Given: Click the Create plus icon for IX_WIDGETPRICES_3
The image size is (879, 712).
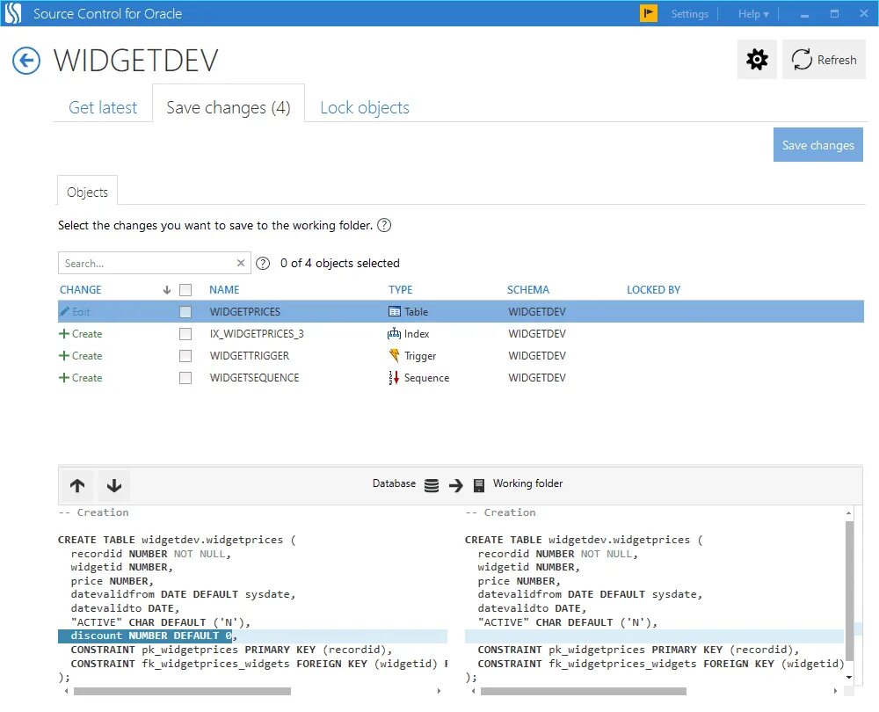Looking at the screenshot, I should pyautogui.click(x=64, y=334).
